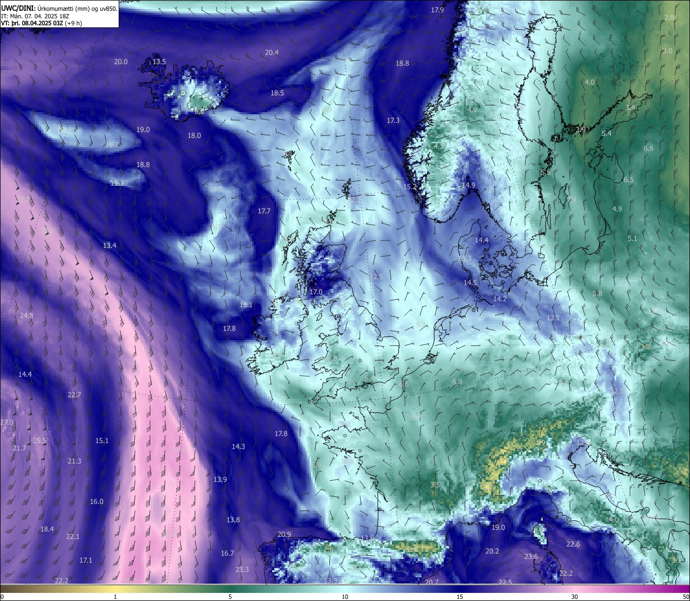Click the 20.2 value in the Mediterranean
The image size is (690, 601).
[492, 551]
